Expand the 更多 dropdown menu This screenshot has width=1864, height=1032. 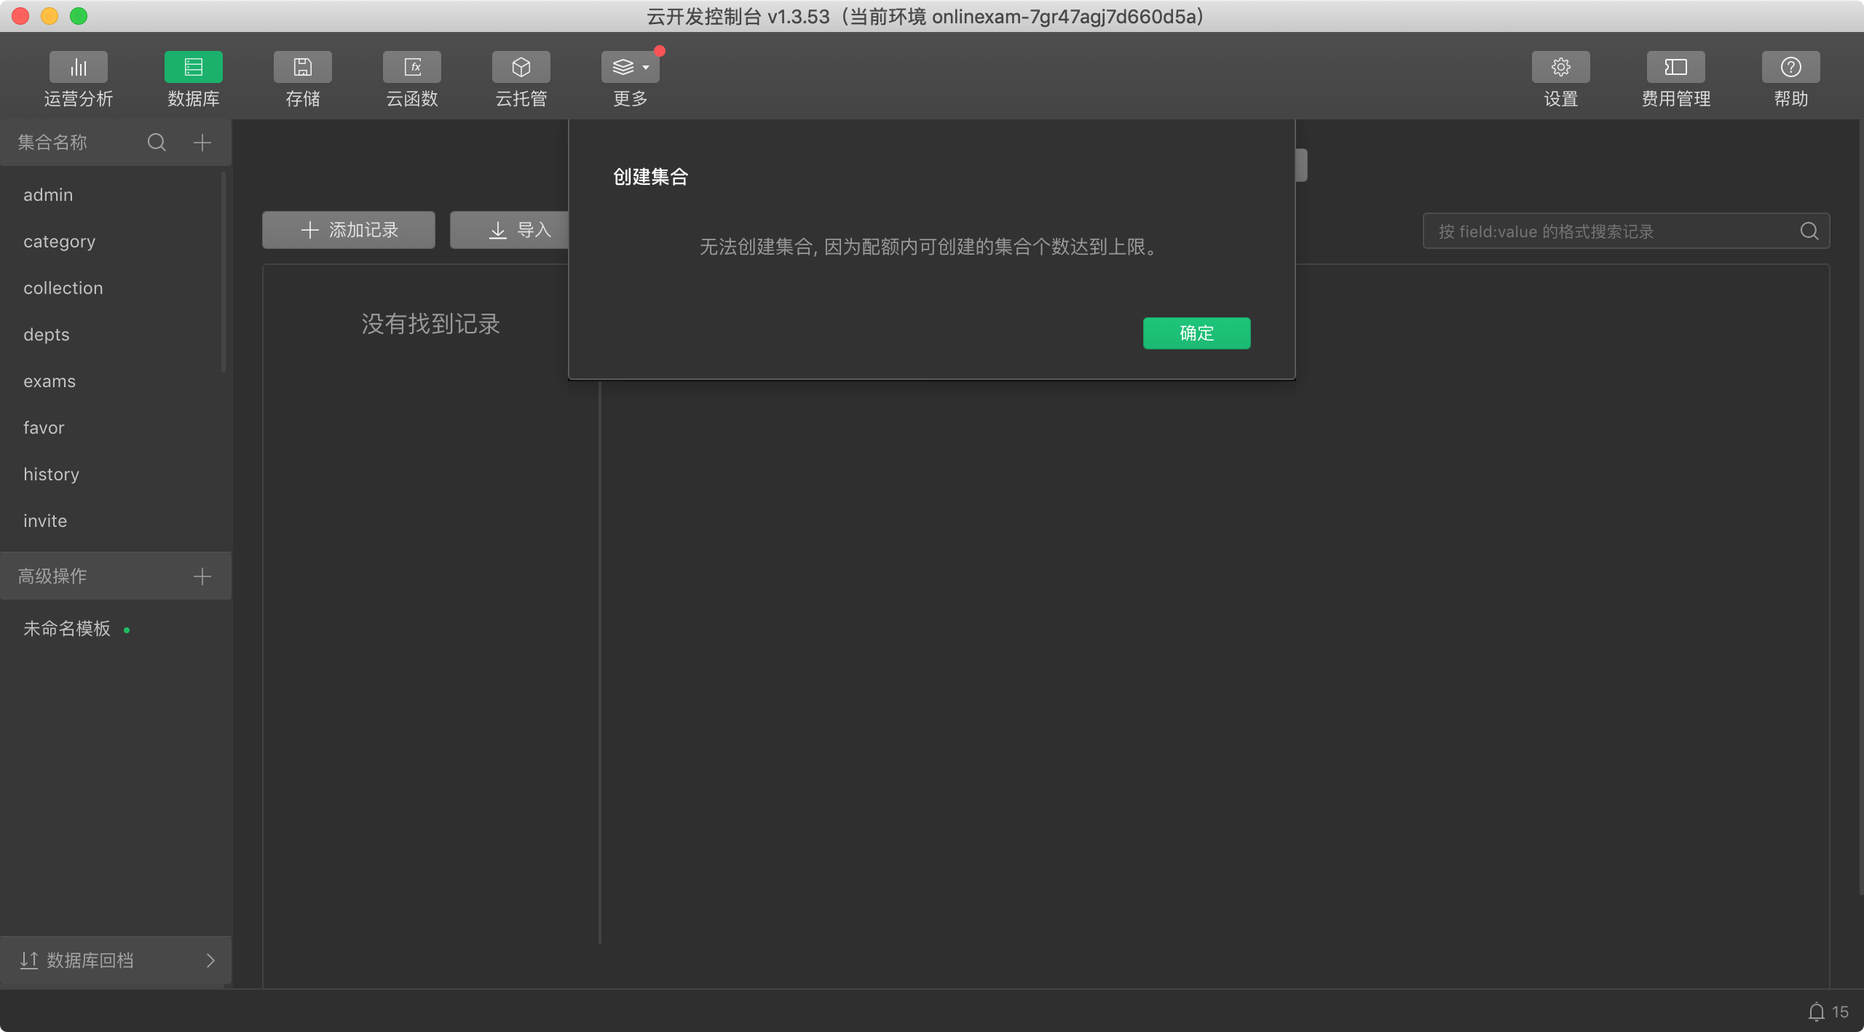tap(630, 68)
